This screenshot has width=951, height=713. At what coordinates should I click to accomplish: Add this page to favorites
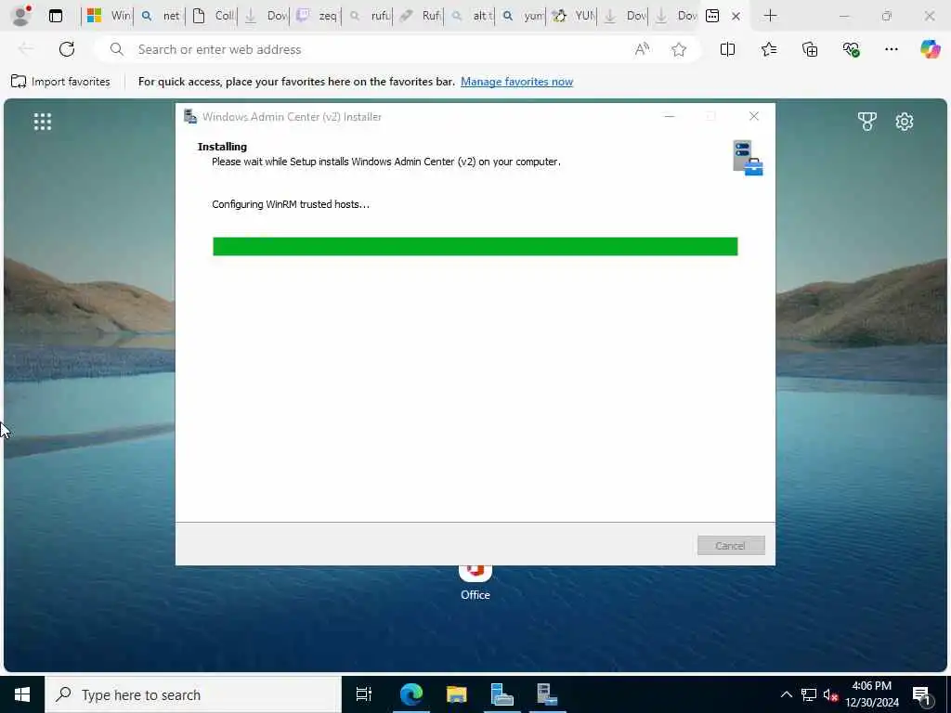pos(679,49)
